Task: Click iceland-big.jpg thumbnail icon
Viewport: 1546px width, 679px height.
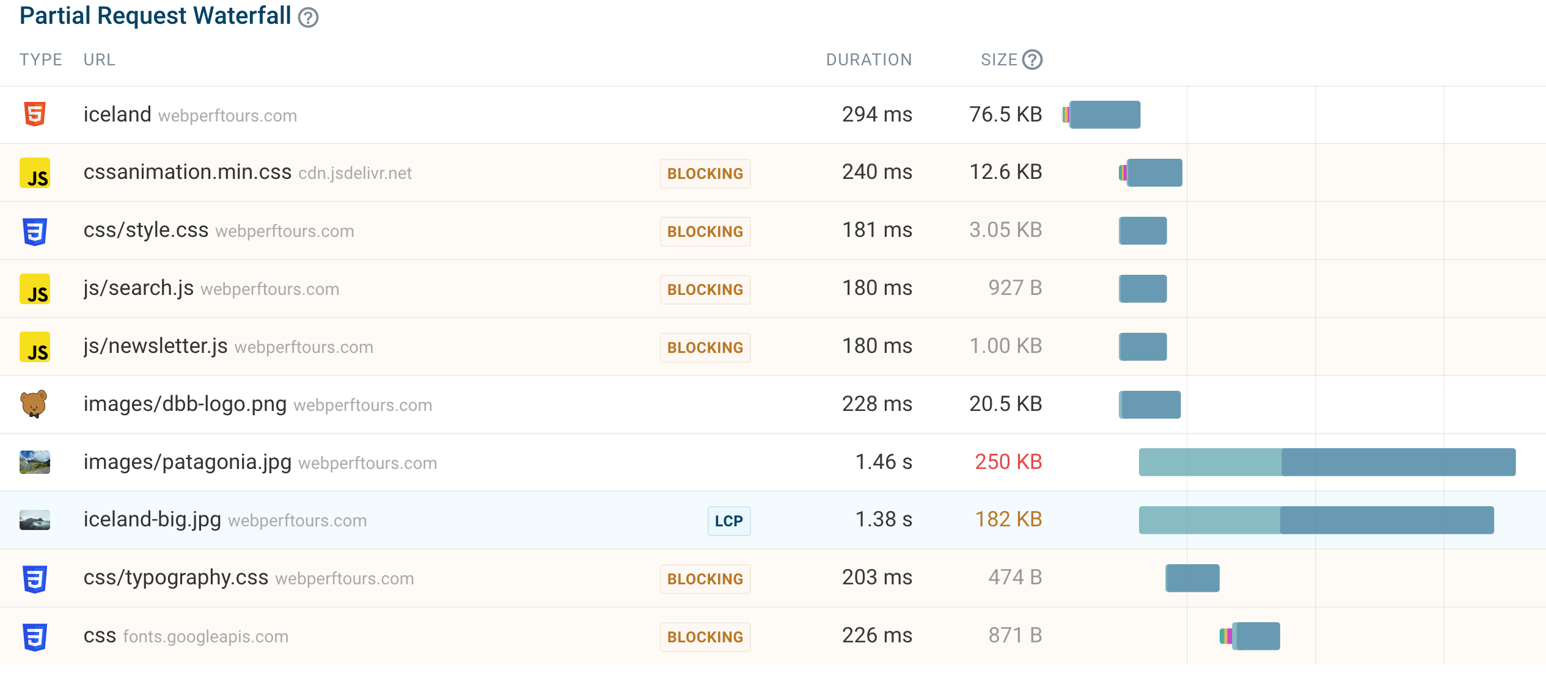Action: [35, 520]
